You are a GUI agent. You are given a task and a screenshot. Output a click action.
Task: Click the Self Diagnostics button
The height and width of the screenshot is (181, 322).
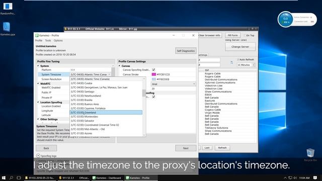(186, 51)
